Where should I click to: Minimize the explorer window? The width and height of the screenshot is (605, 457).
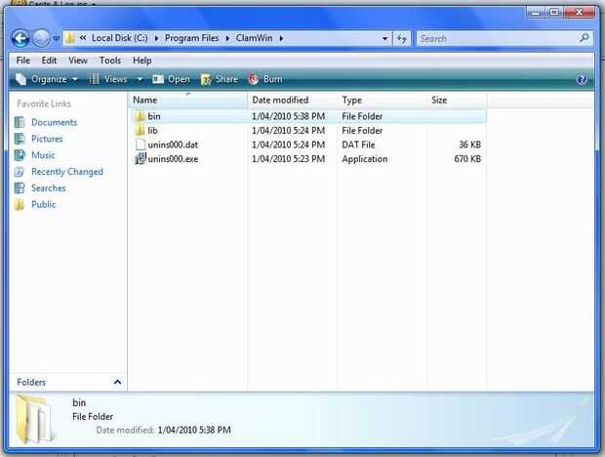pyautogui.click(x=535, y=13)
